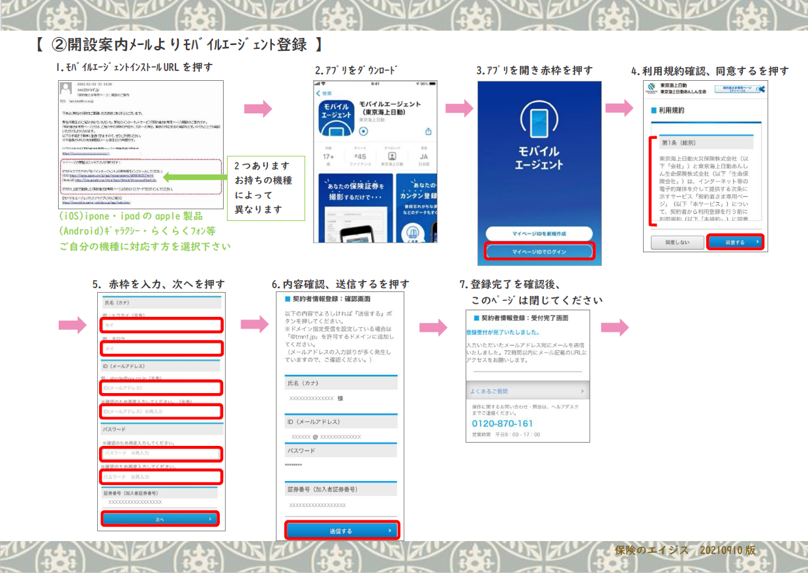Image resolution: width=808 pixels, height=573 pixels.
Task: Tap the 保険証券を撮影するだけで screenshot thumbnail
Action: [x=355, y=209]
